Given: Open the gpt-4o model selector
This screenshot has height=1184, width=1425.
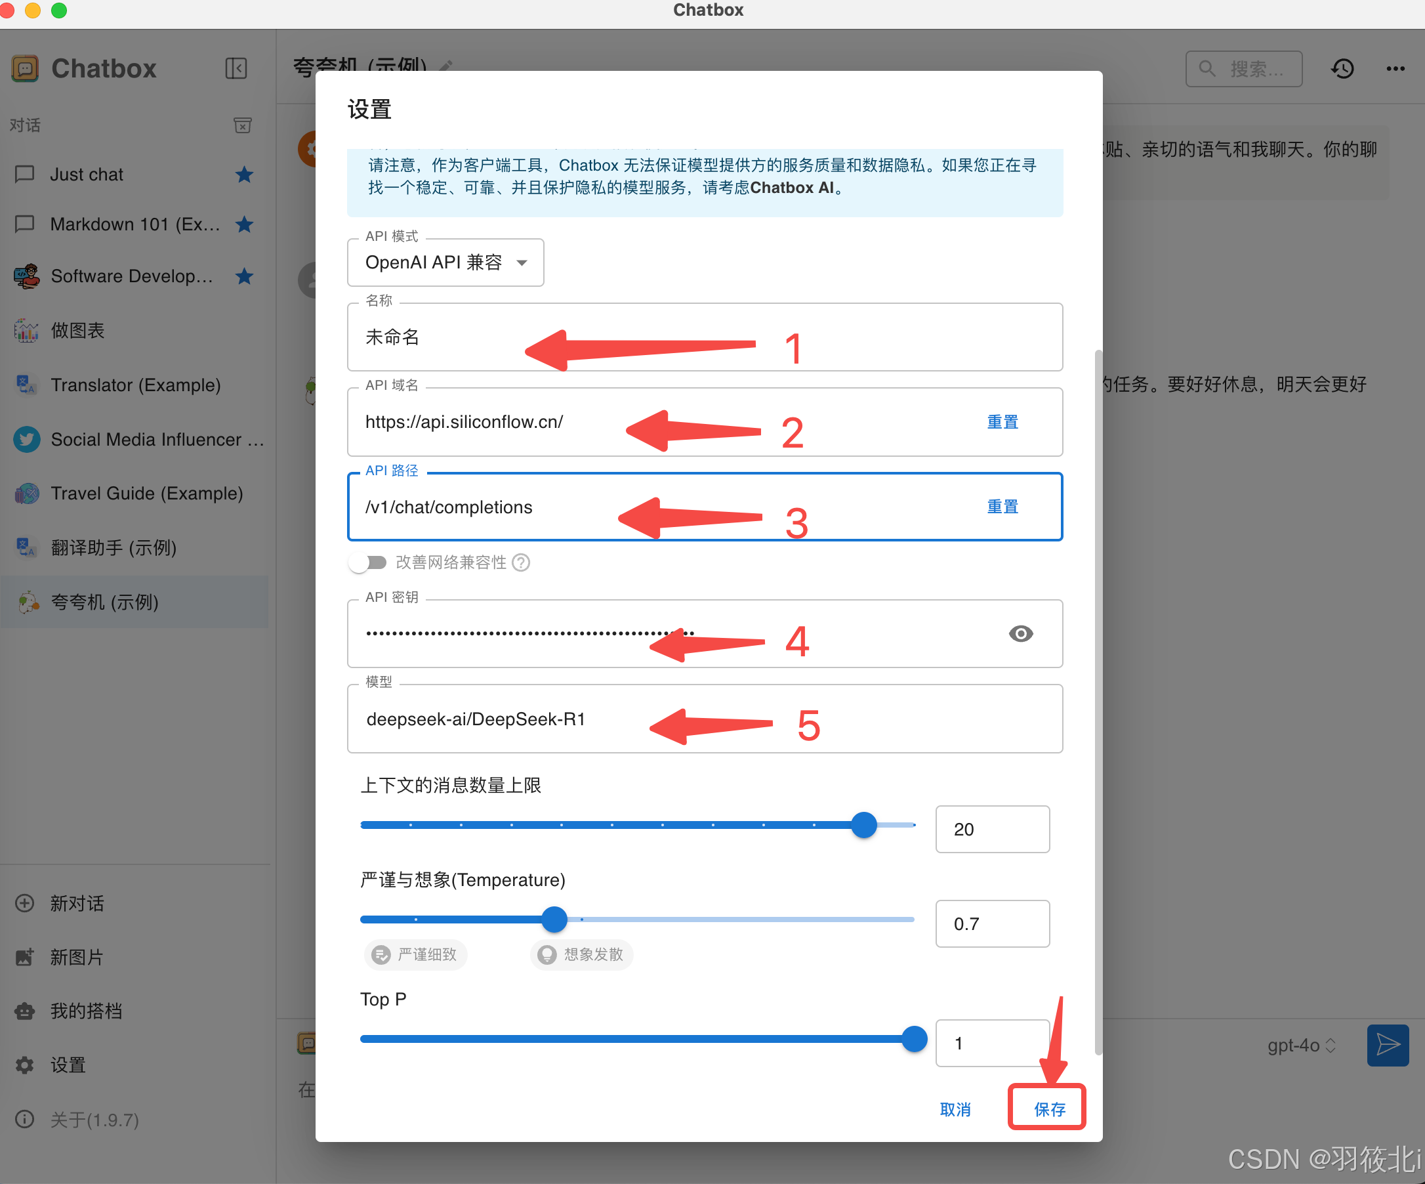Looking at the screenshot, I should click(x=1300, y=1045).
